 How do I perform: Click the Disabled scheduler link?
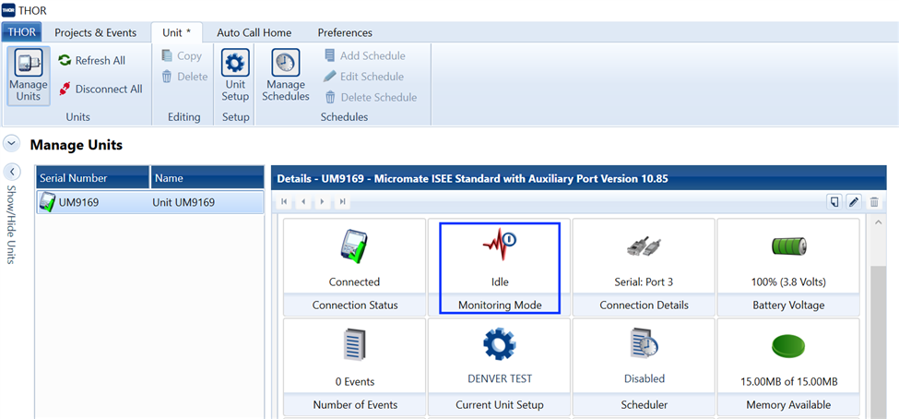point(645,378)
